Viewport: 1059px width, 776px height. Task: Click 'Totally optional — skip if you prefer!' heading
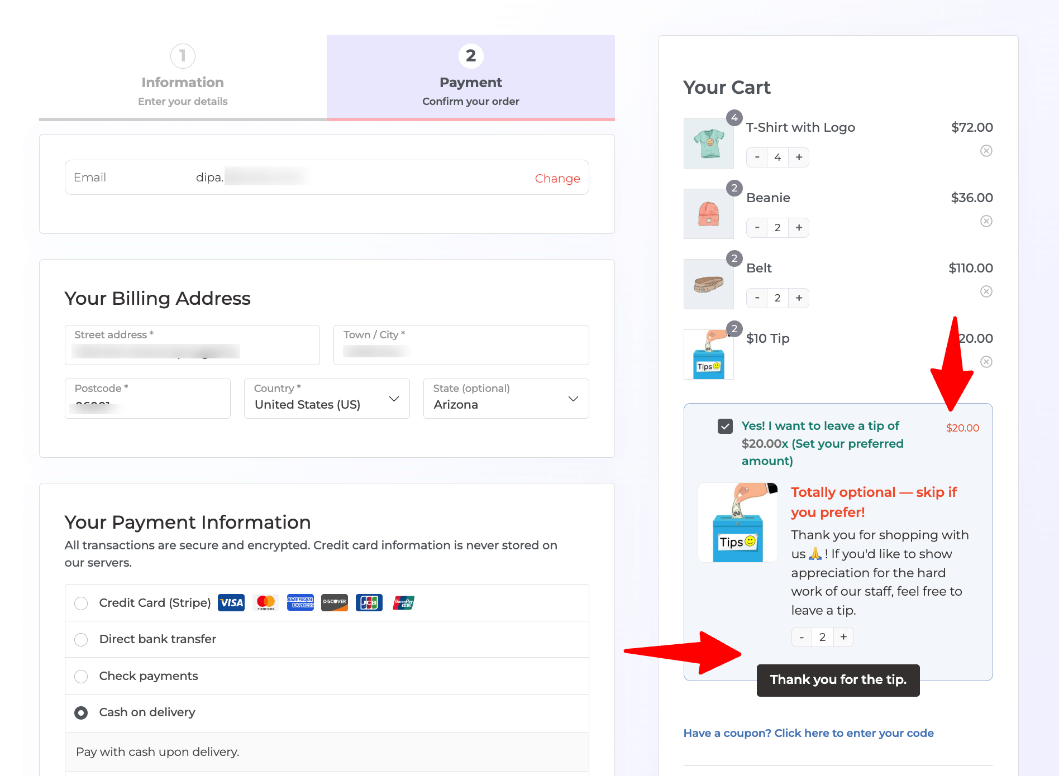point(874,502)
